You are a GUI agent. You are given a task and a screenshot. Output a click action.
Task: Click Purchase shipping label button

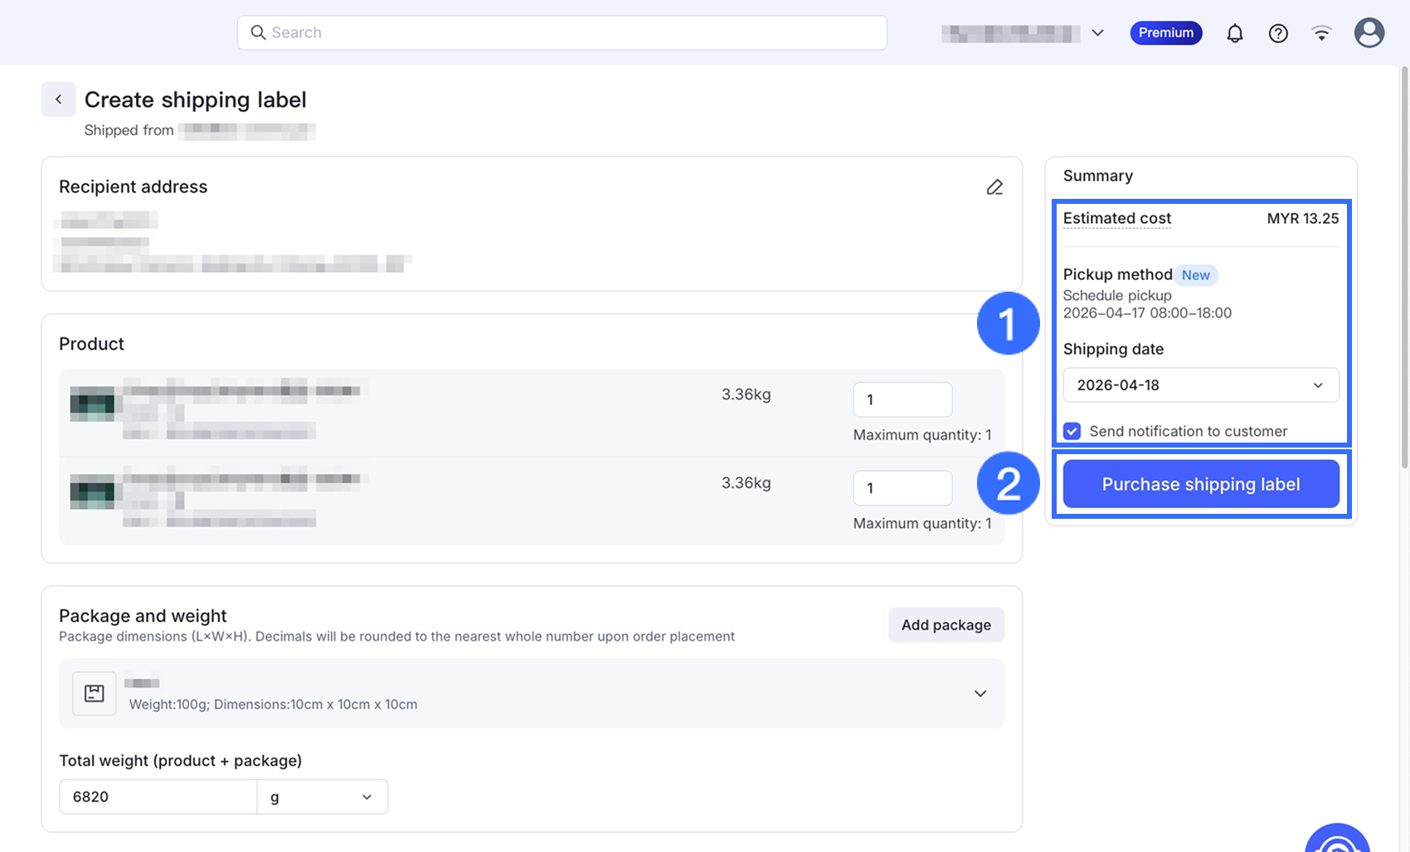click(1200, 484)
